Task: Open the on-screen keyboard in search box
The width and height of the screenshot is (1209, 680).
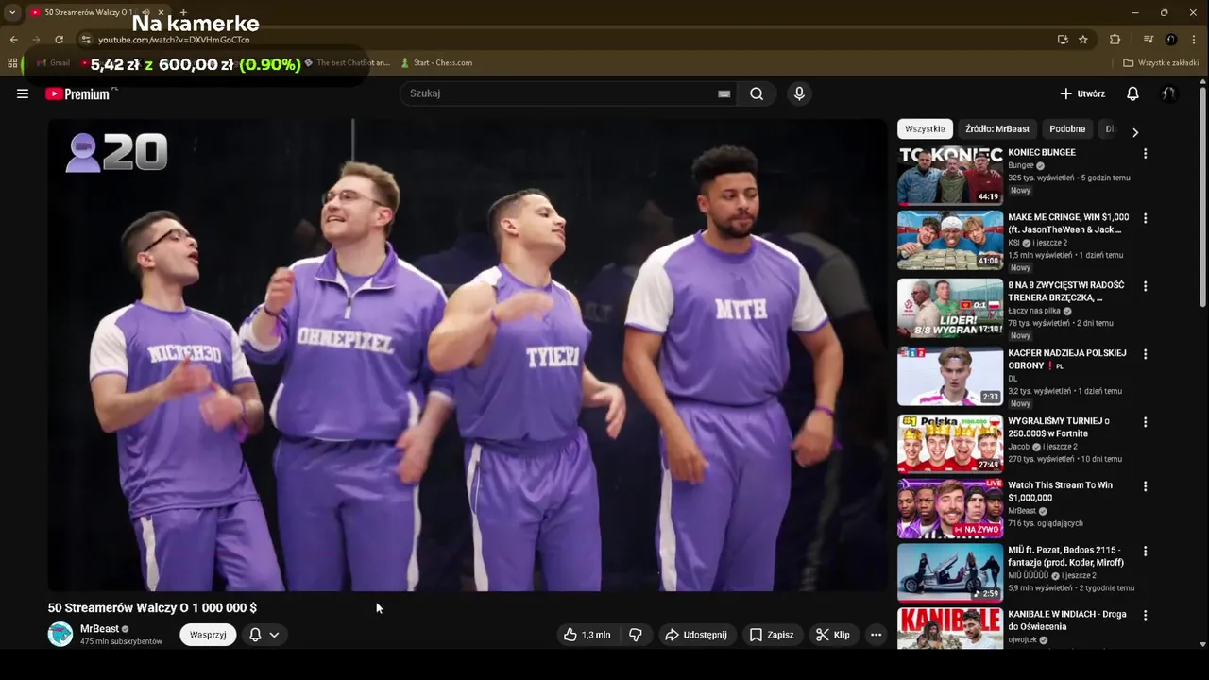Action: click(x=724, y=93)
